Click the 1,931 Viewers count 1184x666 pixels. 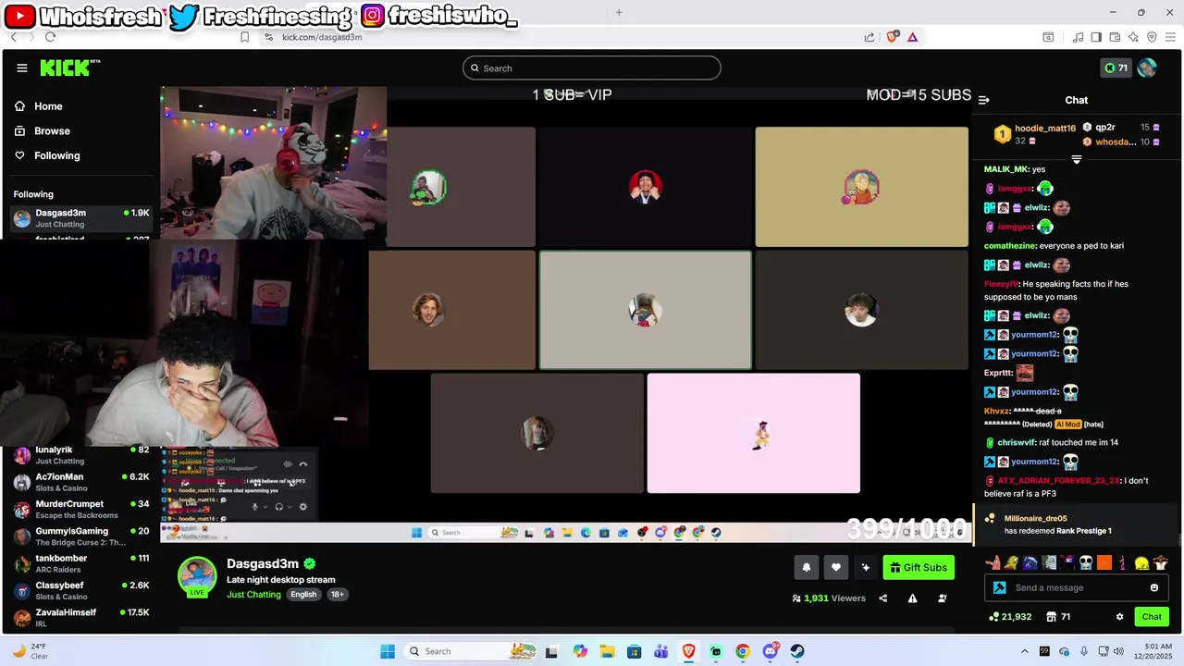tap(829, 598)
